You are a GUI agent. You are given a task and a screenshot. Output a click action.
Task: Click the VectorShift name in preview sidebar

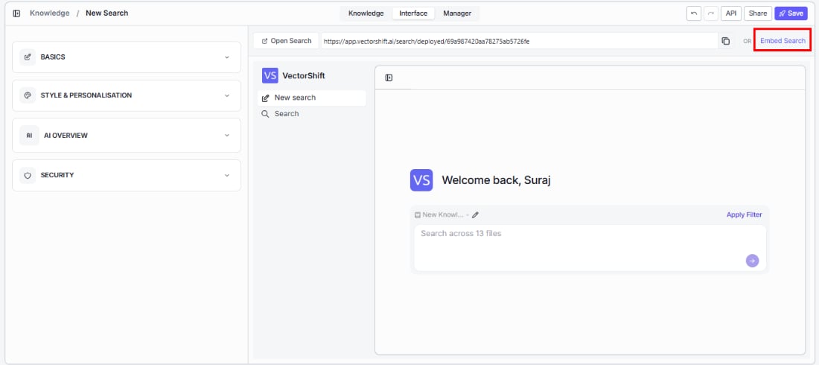tap(304, 75)
